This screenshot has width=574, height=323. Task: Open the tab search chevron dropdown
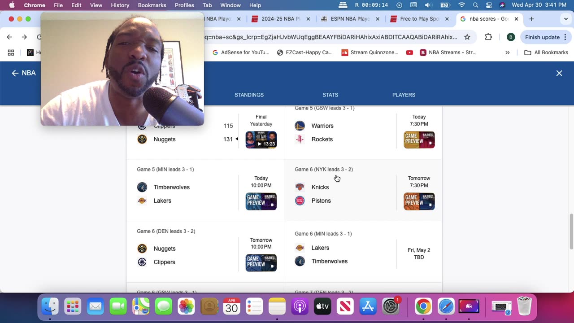click(x=566, y=19)
